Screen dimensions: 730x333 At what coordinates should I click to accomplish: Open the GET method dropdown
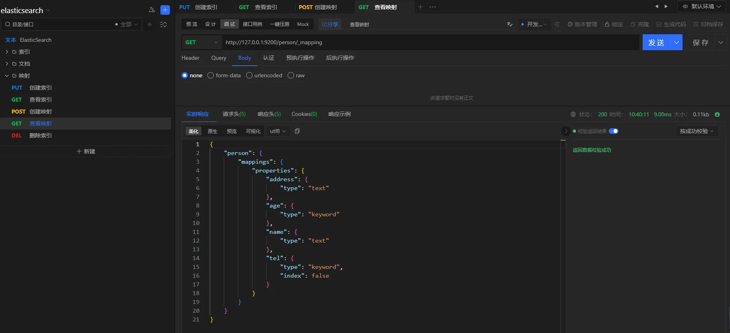coord(201,42)
